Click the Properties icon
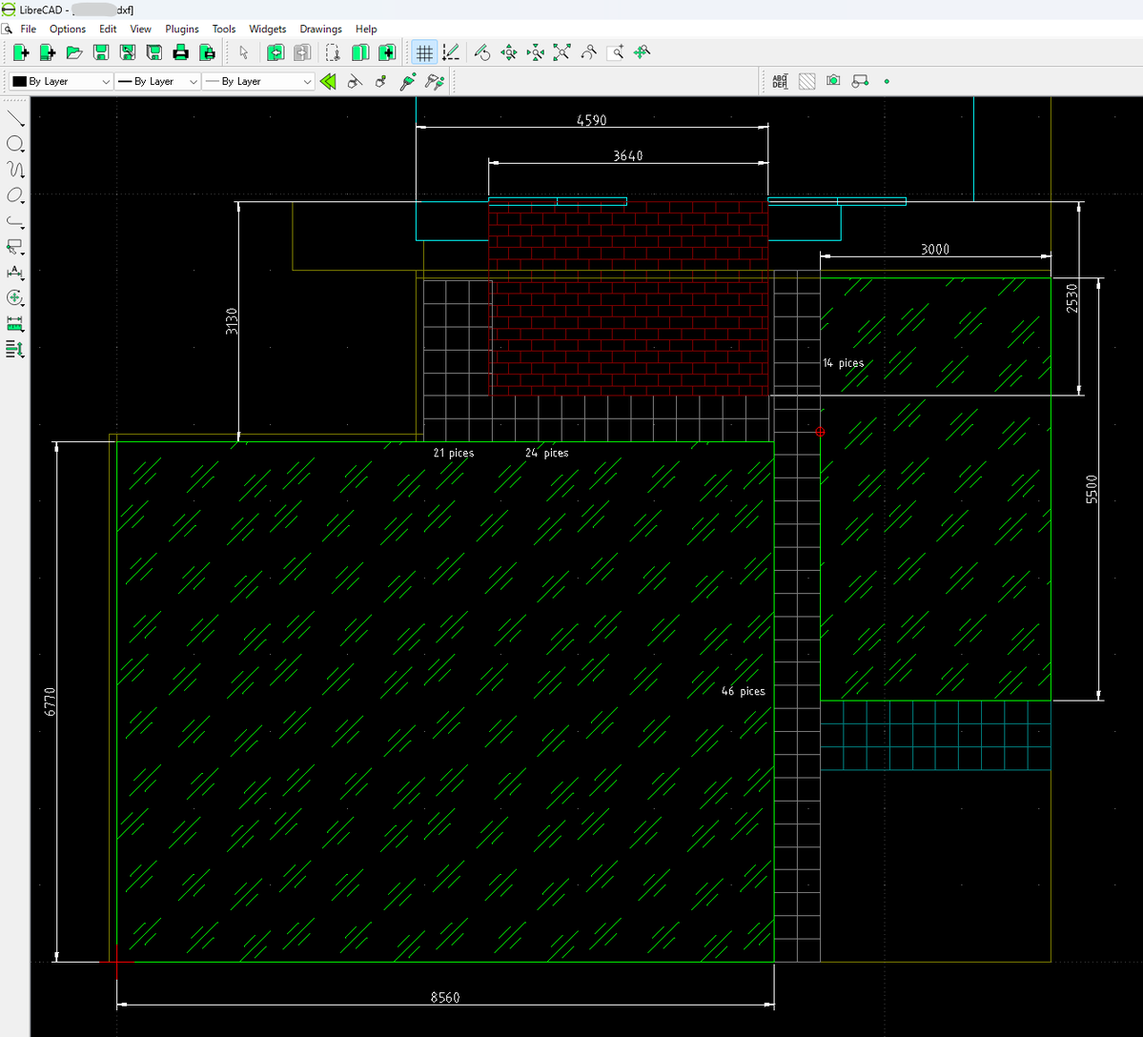1143x1037 pixels. pyautogui.click(x=355, y=82)
